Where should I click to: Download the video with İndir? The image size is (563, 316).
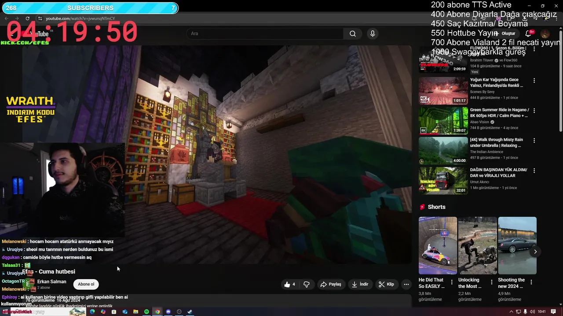[360, 284]
